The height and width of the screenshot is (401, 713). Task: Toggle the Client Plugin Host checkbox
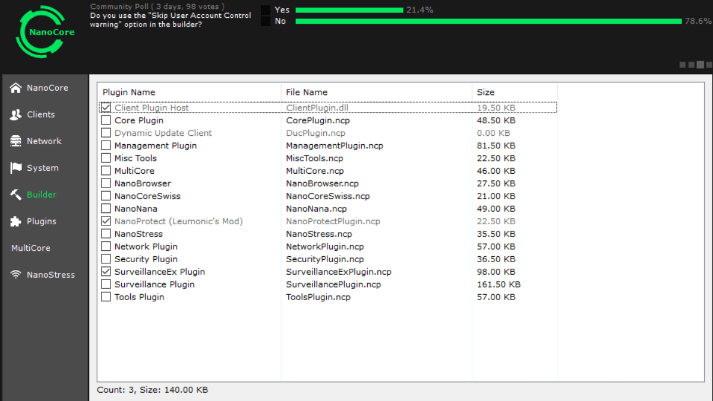pos(106,107)
